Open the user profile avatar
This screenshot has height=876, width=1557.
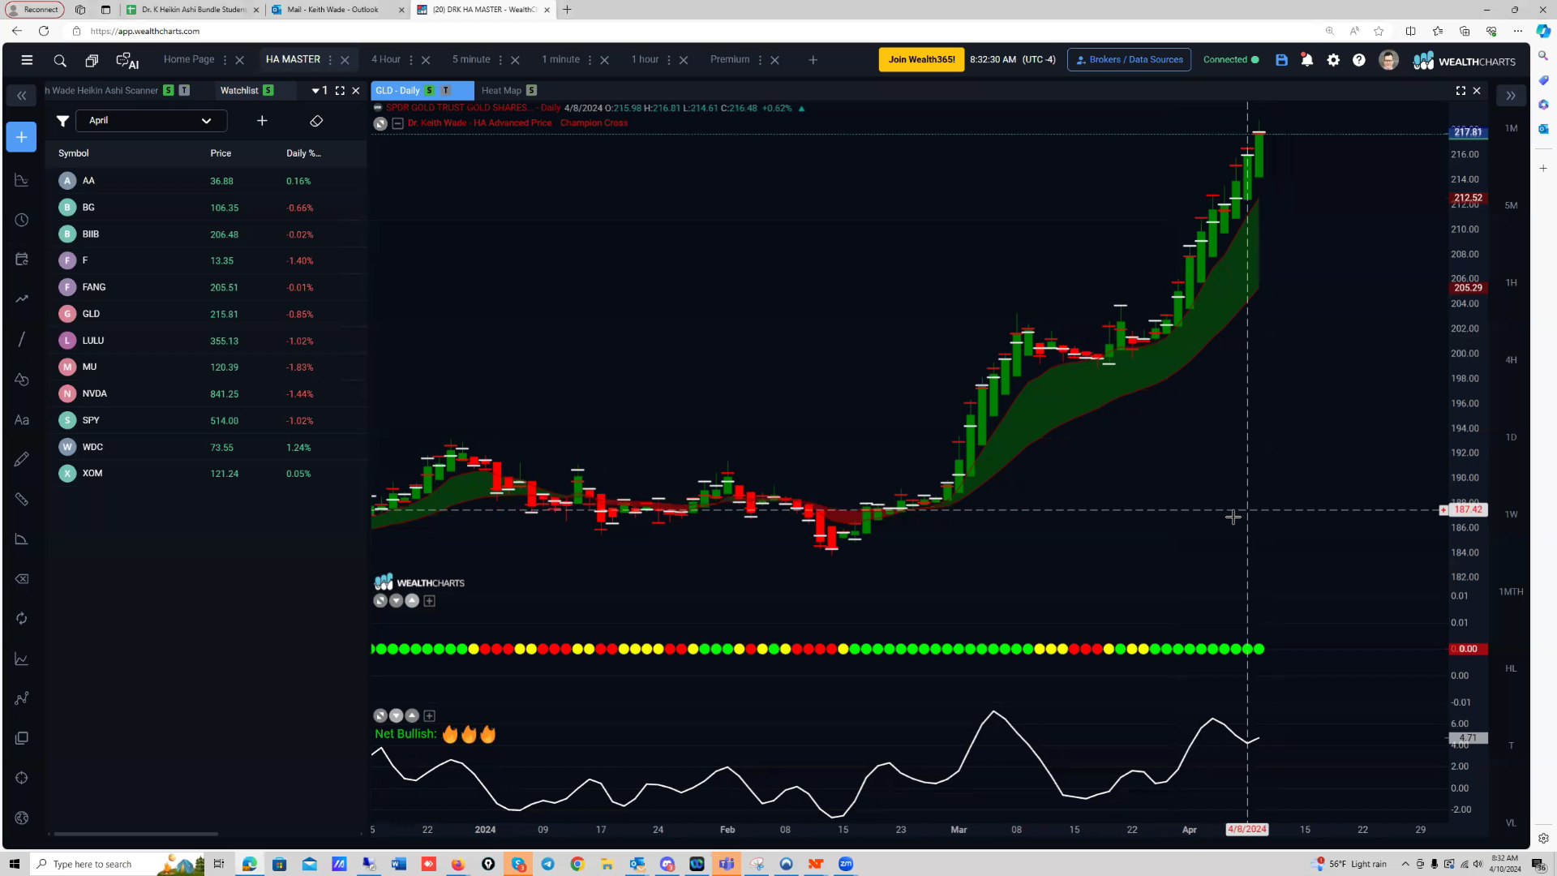(x=1388, y=60)
